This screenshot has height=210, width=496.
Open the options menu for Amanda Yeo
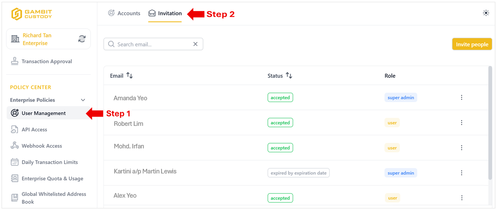(x=461, y=98)
